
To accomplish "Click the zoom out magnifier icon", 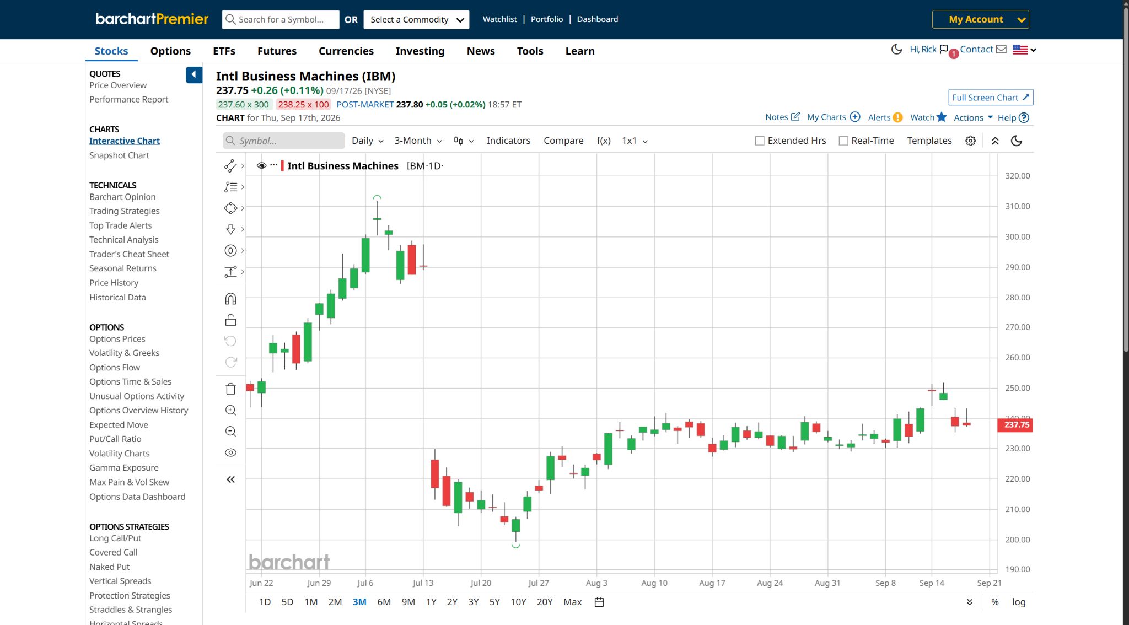I will [x=230, y=432].
